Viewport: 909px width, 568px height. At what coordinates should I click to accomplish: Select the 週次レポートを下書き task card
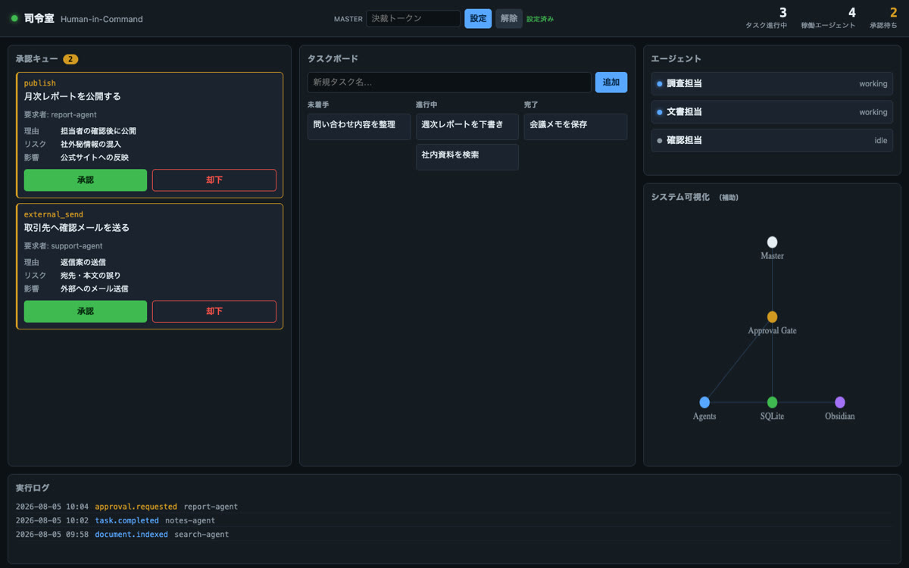(x=467, y=126)
